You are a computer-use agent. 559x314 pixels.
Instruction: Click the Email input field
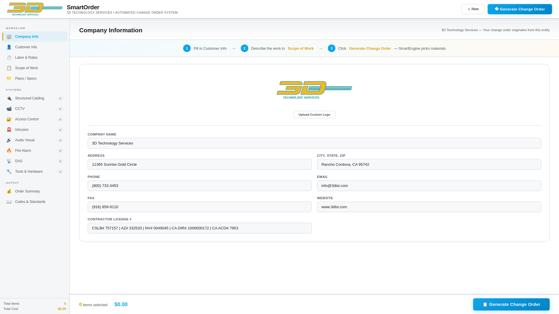coord(429,186)
